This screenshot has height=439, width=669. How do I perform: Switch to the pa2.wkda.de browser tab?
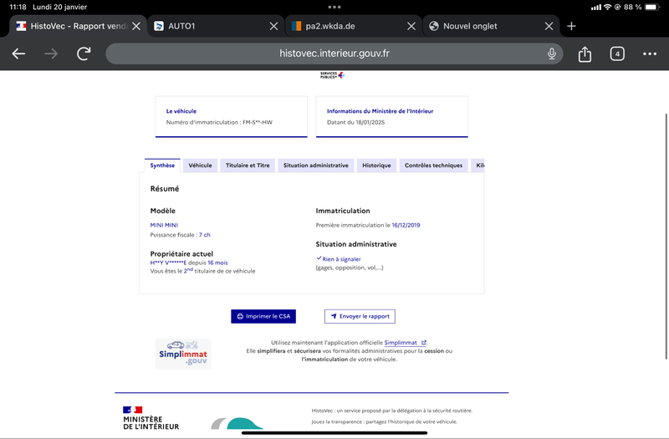tap(354, 26)
